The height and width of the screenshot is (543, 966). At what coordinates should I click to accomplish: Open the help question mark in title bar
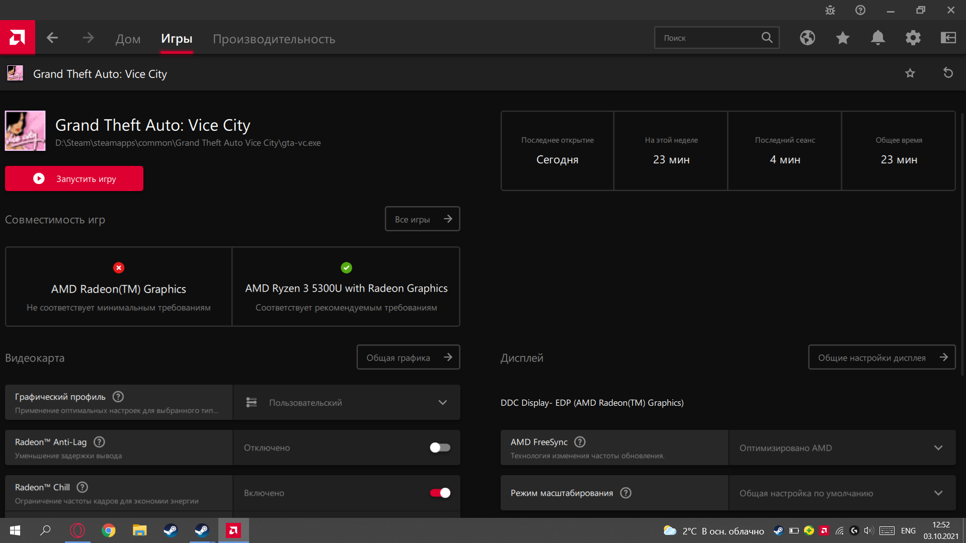[860, 10]
